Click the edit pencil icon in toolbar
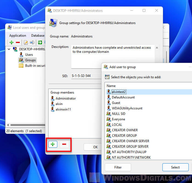Image resolution: width=192 pixels, height=183 pixels. 26,42
